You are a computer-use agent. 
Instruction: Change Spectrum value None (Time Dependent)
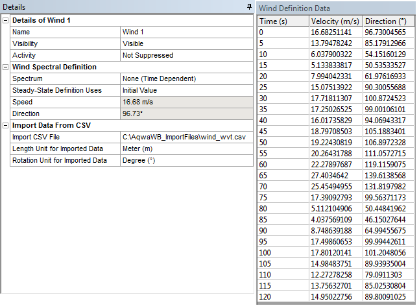[x=186, y=78]
